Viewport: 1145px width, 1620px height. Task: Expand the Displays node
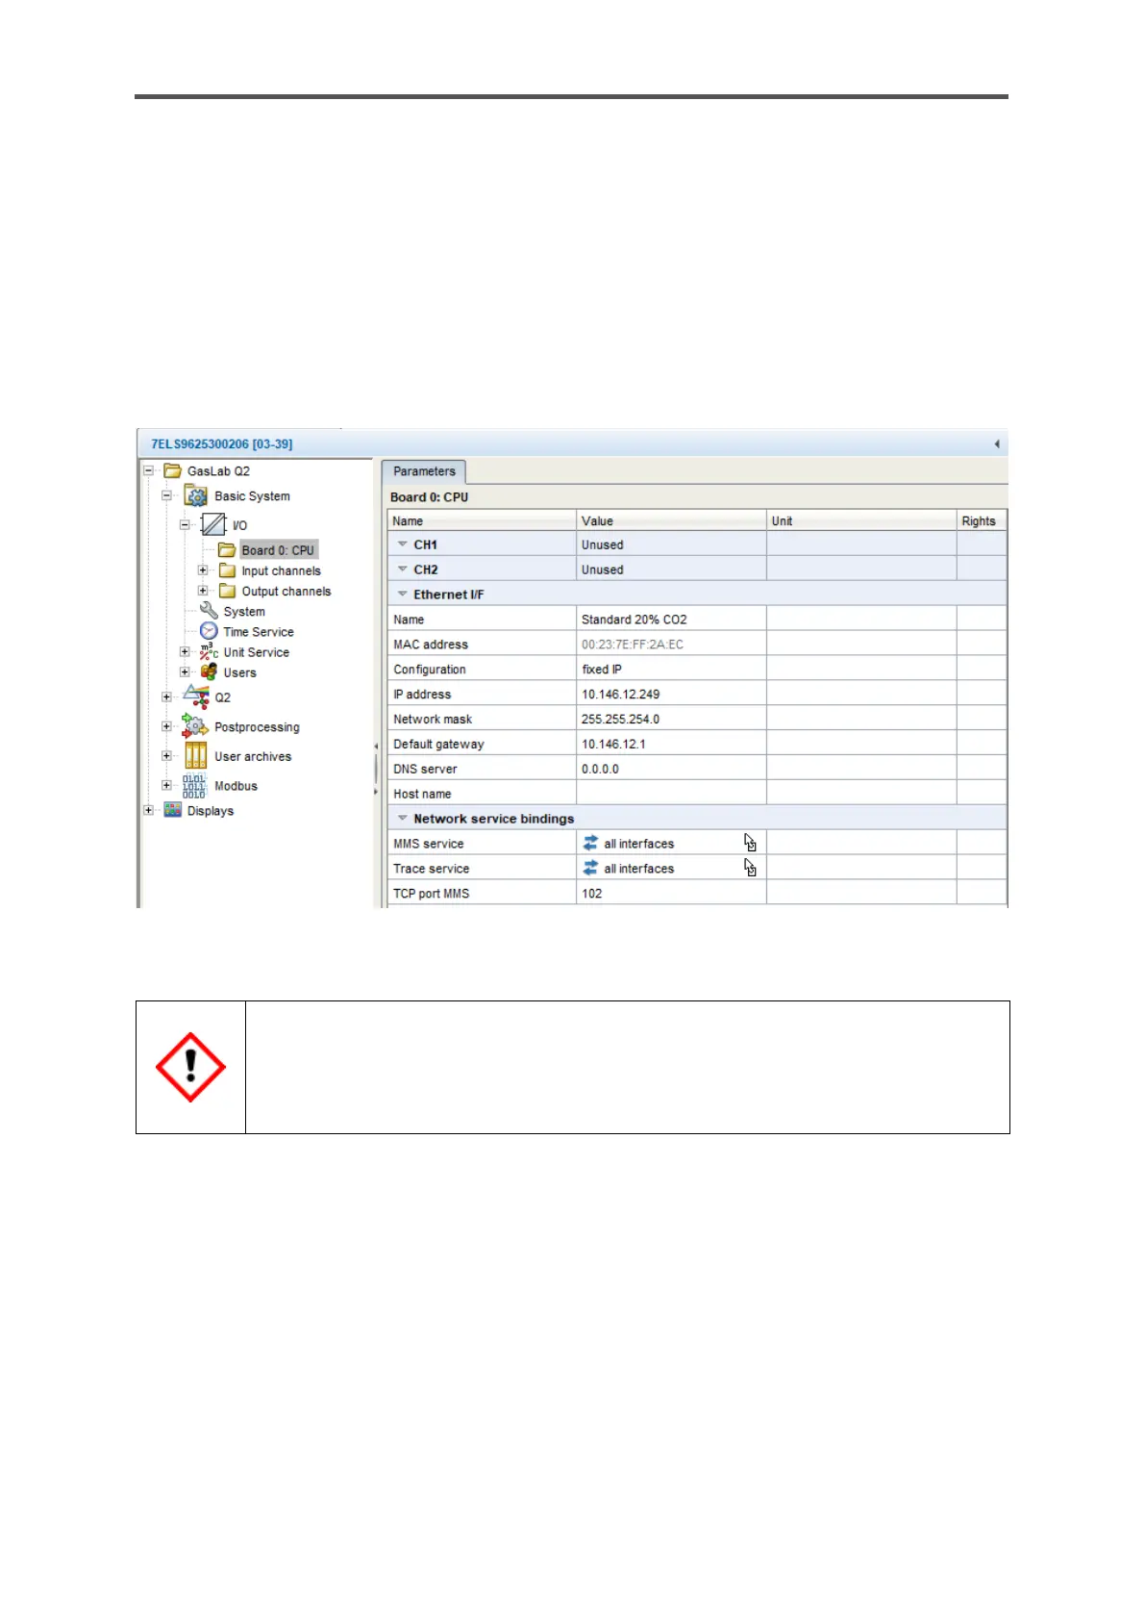(148, 810)
